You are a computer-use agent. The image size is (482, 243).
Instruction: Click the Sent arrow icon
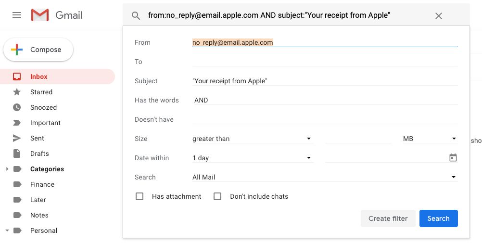pyautogui.click(x=17, y=138)
